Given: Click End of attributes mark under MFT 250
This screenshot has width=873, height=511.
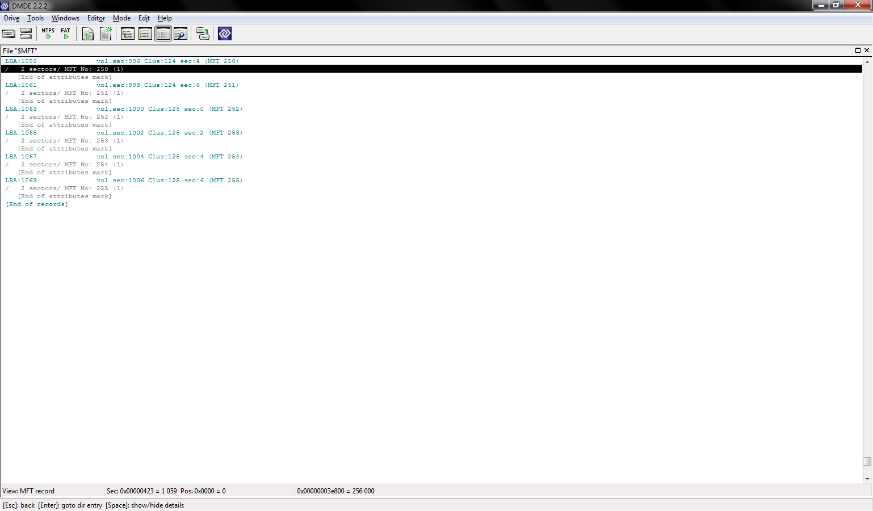Looking at the screenshot, I should (65, 77).
